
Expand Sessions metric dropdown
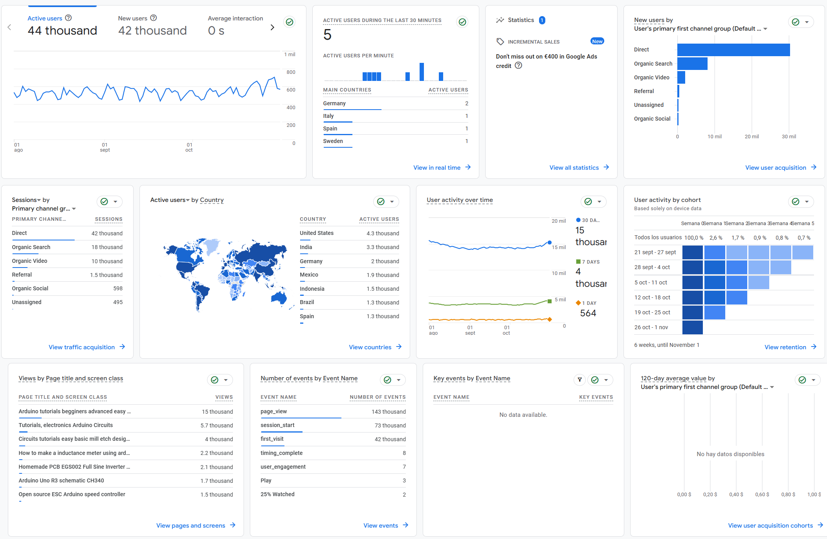[x=26, y=200]
